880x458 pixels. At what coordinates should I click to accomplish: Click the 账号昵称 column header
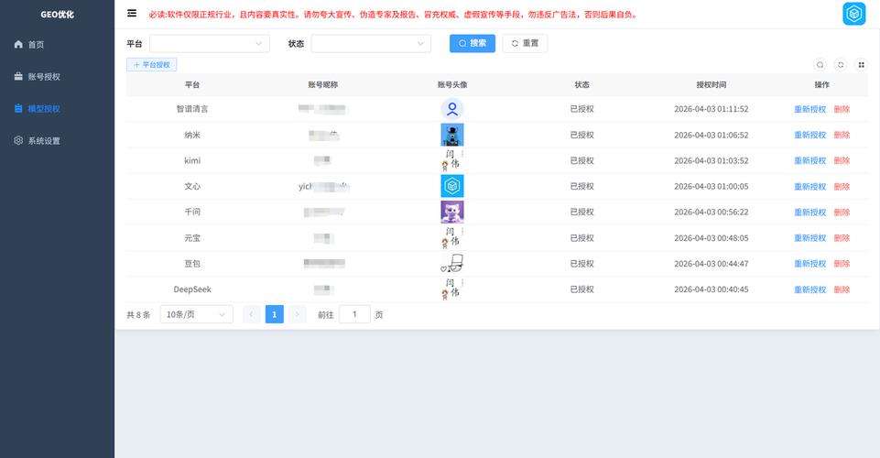(322, 85)
